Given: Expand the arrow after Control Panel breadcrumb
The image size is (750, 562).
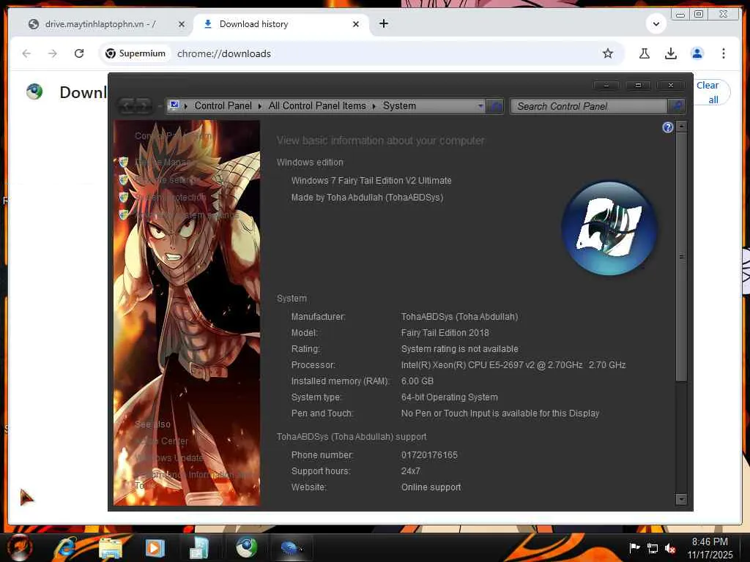Looking at the screenshot, I should pyautogui.click(x=260, y=106).
